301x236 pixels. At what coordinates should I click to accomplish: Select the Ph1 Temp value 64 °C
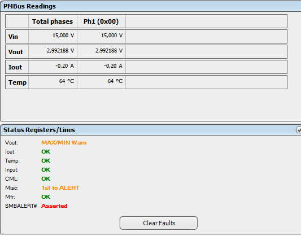pyautogui.click(x=115, y=81)
